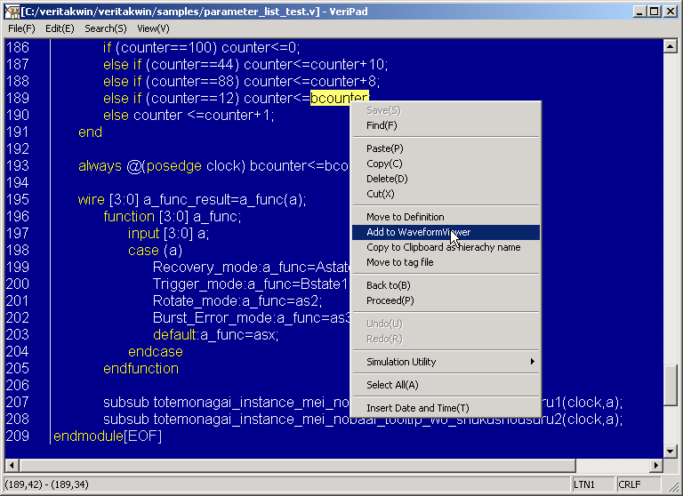
Task: Open the View(V) menu
Action: tap(153, 28)
